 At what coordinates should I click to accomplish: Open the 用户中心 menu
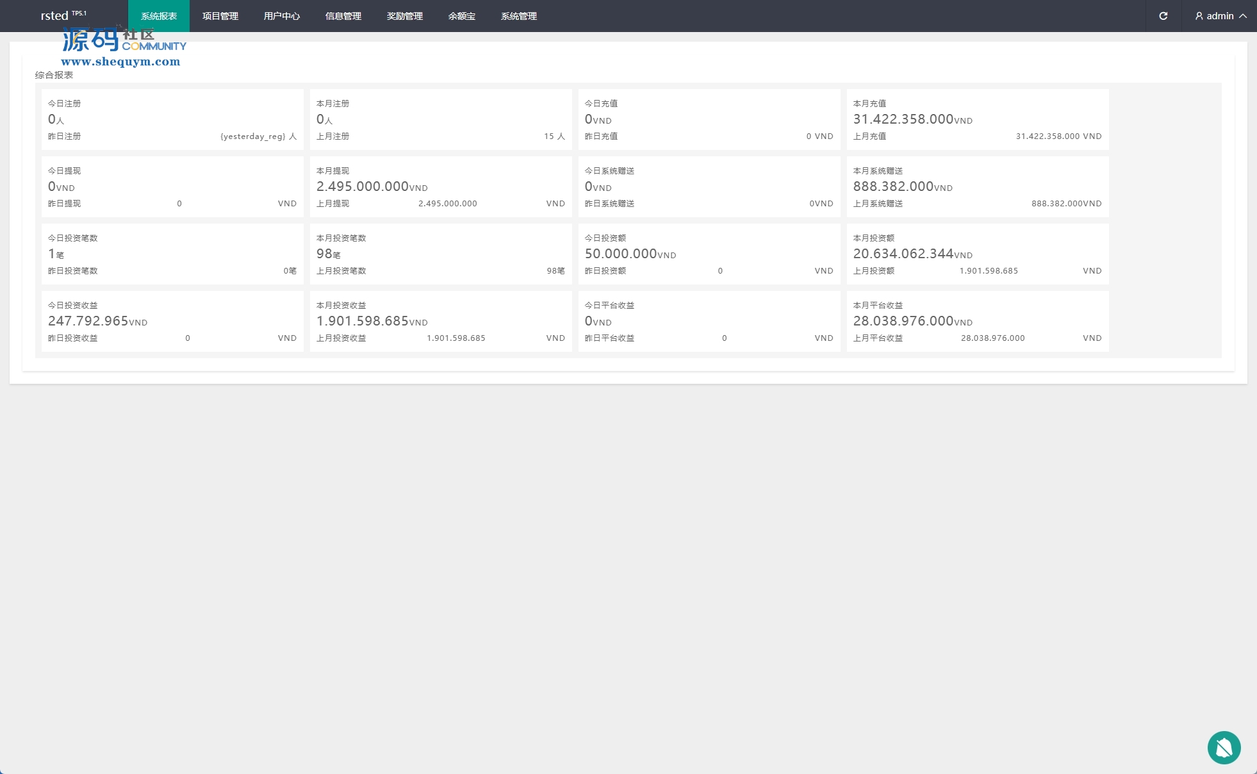(x=282, y=16)
